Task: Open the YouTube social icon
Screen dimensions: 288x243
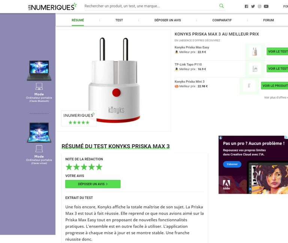Action: 266,6
